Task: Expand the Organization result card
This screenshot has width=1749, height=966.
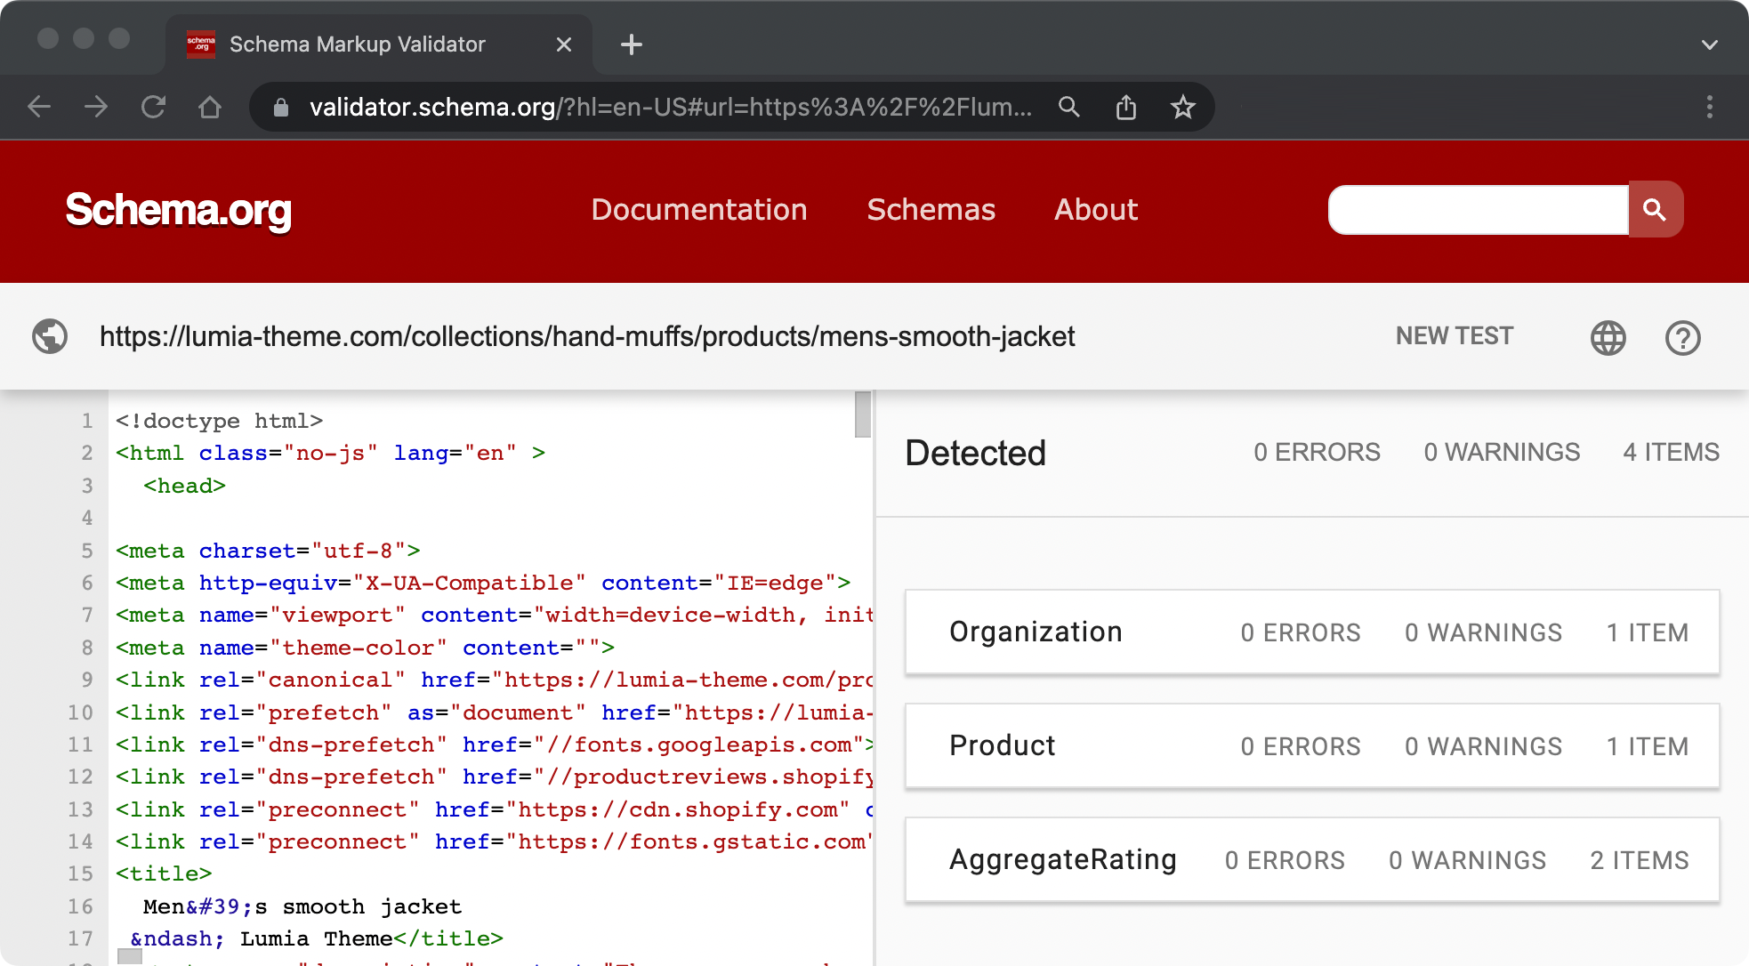Action: pos(1311,632)
